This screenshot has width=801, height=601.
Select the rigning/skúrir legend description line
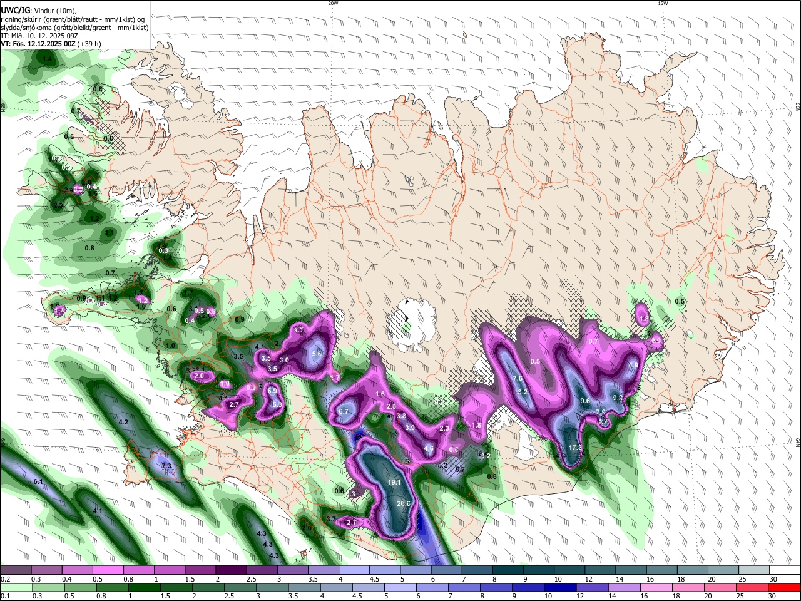(73, 19)
